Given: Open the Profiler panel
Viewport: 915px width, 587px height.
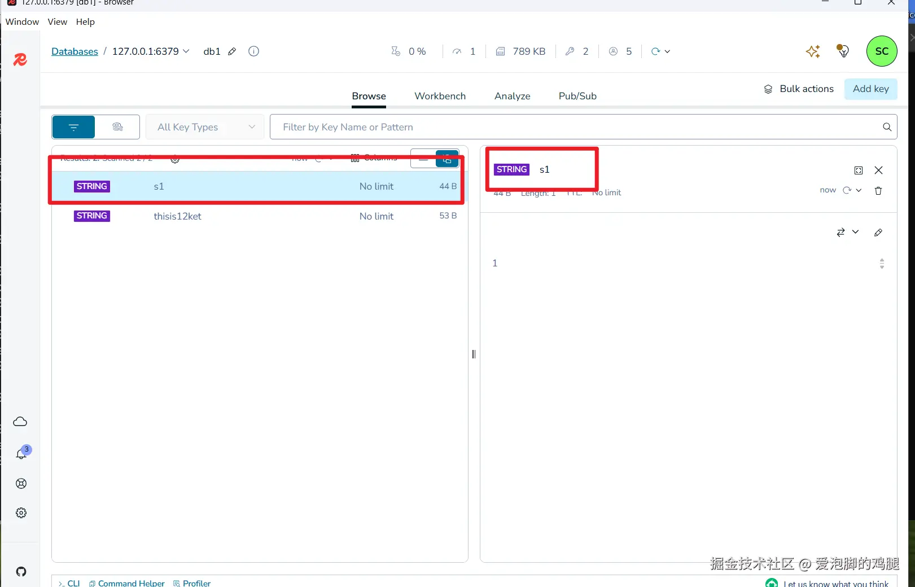Looking at the screenshot, I should coord(192,583).
